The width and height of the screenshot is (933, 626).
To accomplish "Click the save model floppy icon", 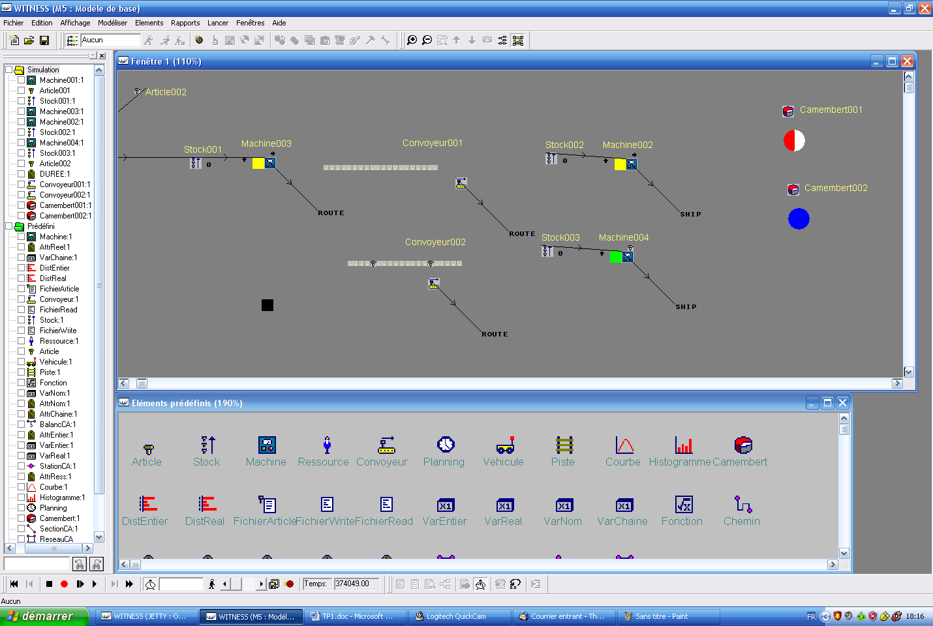I will (44, 40).
